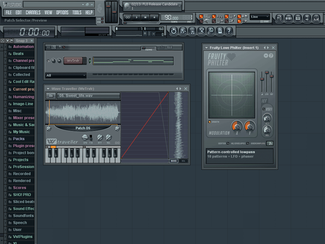
Task: Open the step sequencer window button
Action: pos(289,18)
